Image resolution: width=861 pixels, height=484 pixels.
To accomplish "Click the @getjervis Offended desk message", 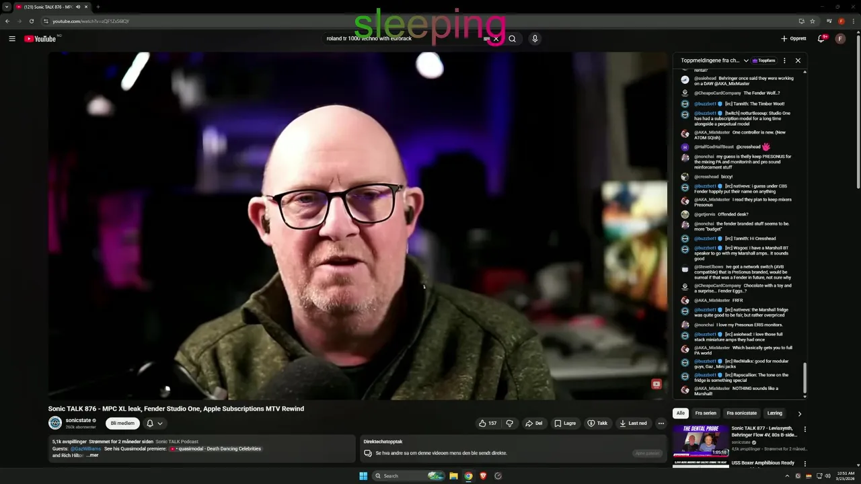I will click(721, 214).
